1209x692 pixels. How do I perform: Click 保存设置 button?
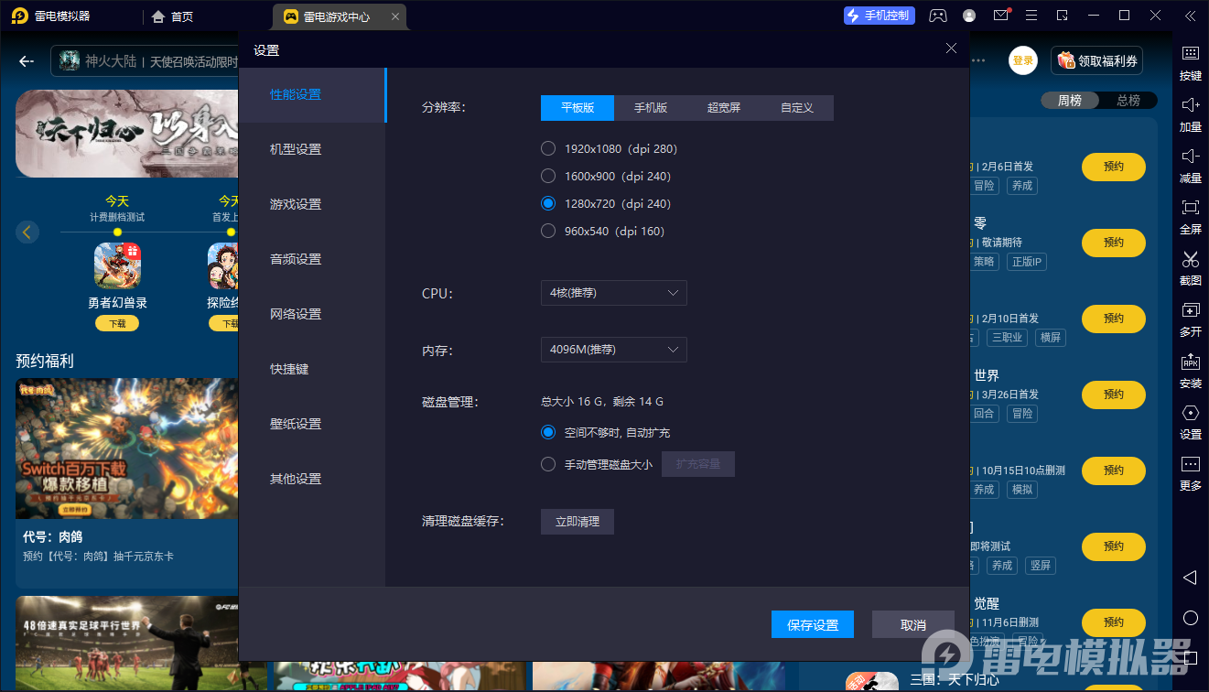point(813,624)
